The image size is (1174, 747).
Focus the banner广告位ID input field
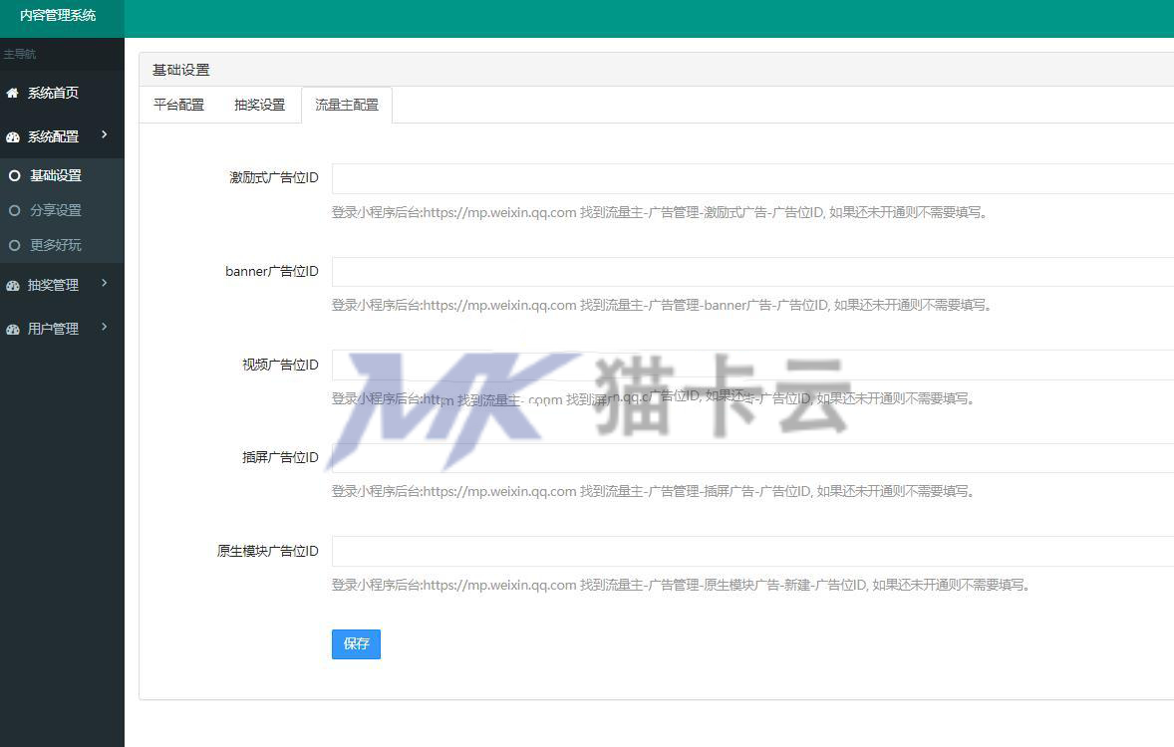coord(752,272)
